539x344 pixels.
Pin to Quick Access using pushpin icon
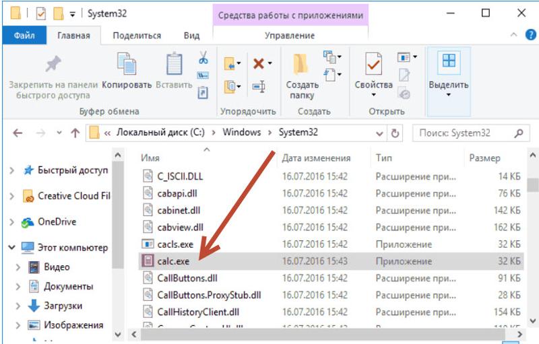tap(53, 64)
